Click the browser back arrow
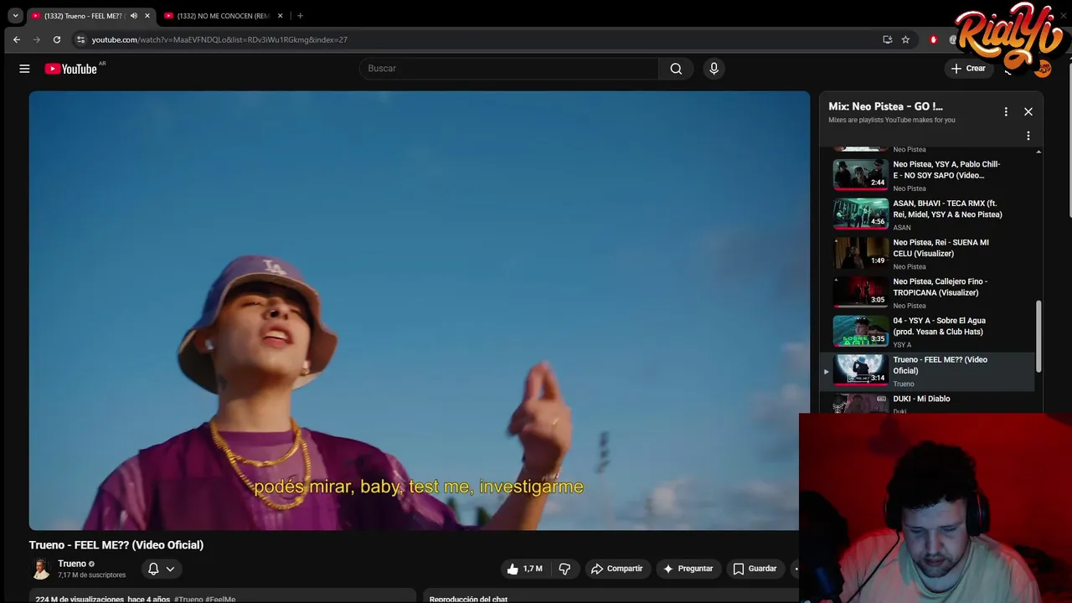The image size is (1072, 603). (16, 39)
